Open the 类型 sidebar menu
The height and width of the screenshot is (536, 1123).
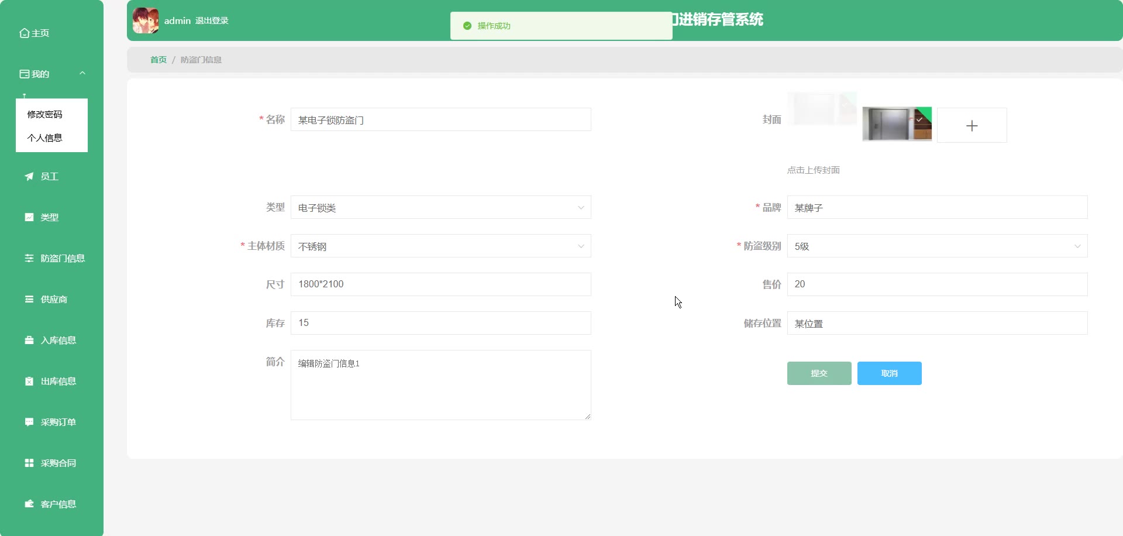tap(50, 217)
